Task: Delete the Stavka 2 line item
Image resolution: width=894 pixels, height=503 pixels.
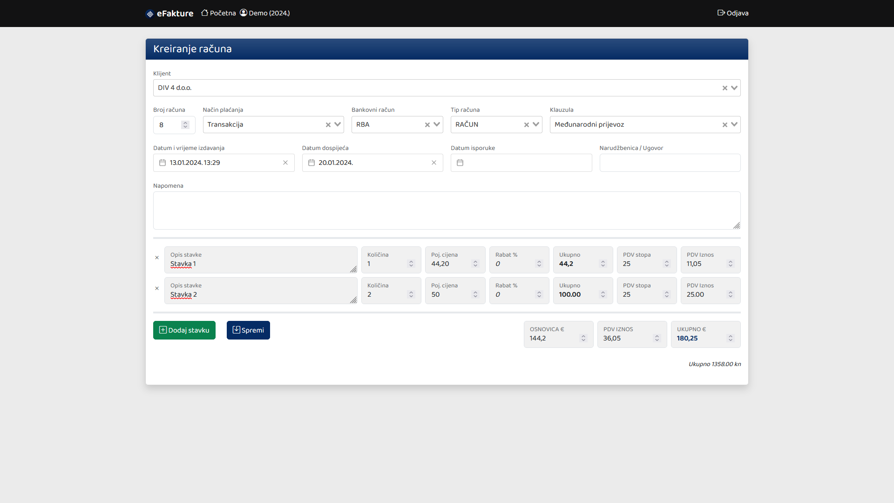Action: coord(157,288)
